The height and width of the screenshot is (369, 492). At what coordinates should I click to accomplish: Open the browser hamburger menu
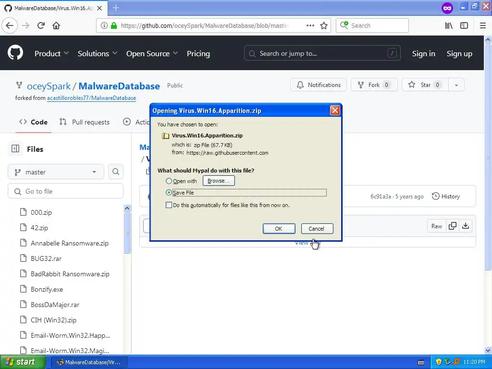pyautogui.click(x=483, y=25)
